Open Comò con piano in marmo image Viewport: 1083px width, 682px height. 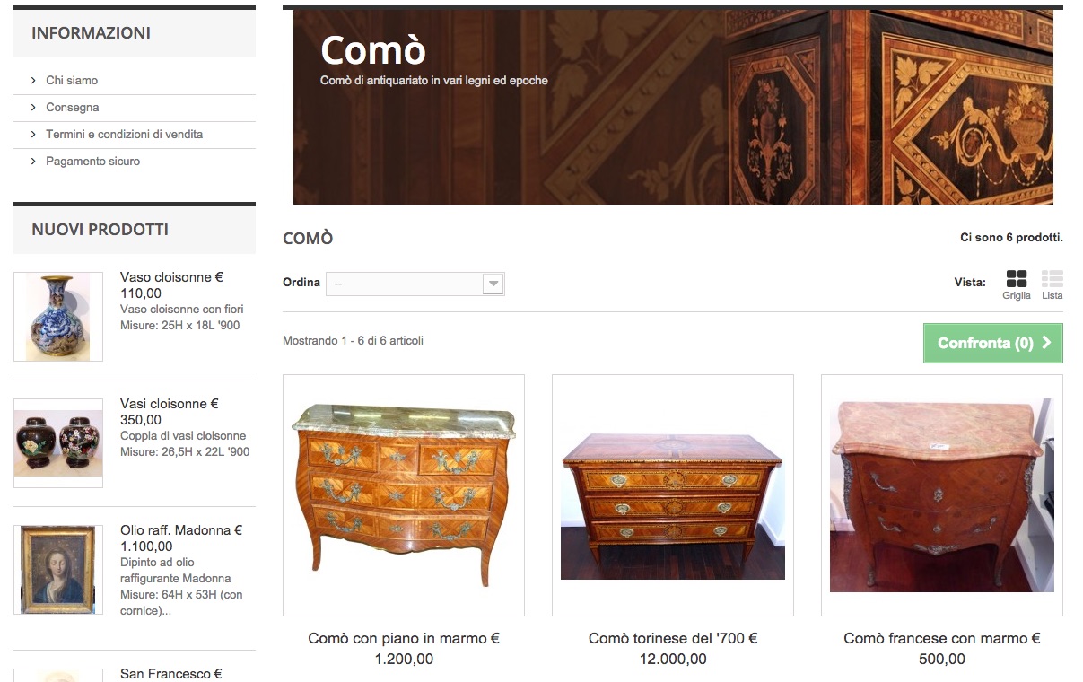[x=404, y=495]
